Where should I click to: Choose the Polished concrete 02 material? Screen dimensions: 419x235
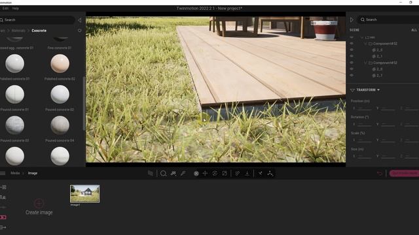pos(60,64)
